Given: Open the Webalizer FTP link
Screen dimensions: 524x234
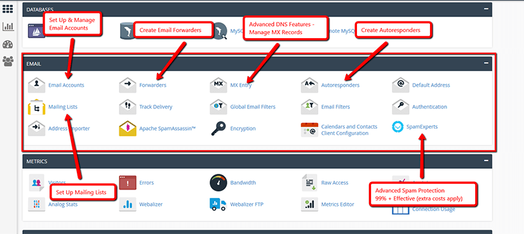Looking at the screenshot, I should click(246, 204).
